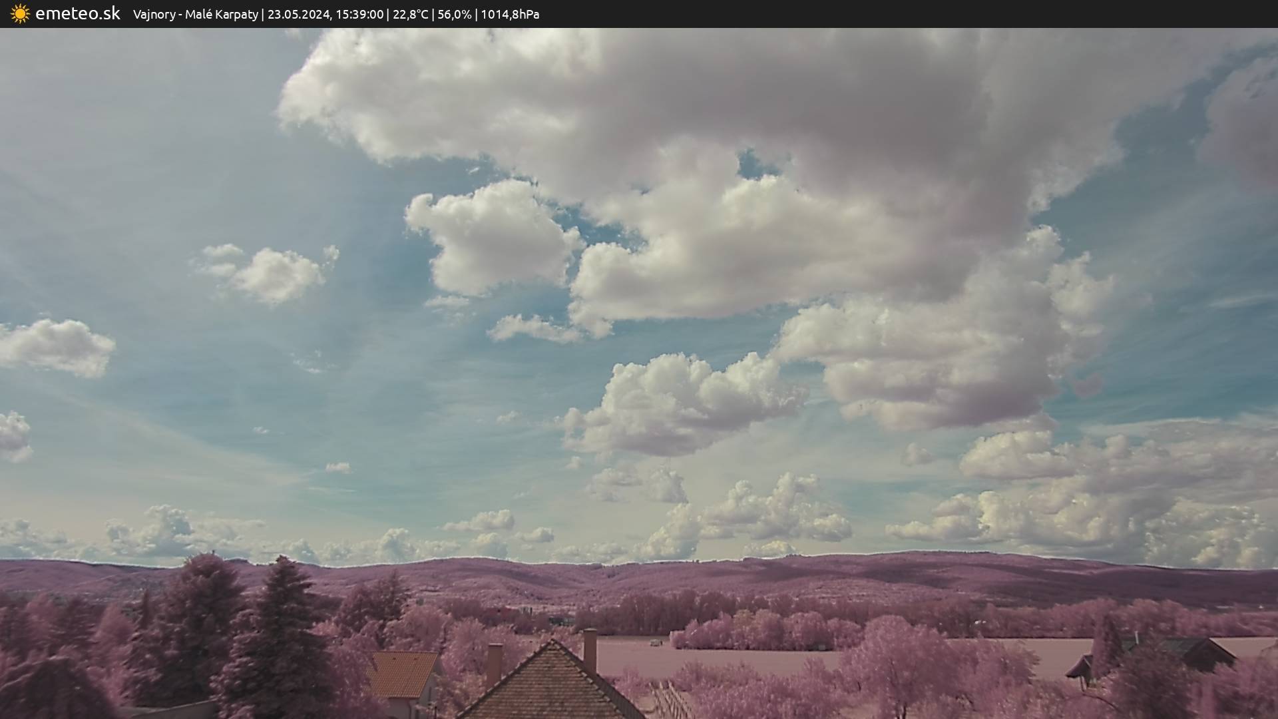Click the sun logo icon
Image resolution: width=1278 pixels, height=719 pixels.
pyautogui.click(x=20, y=13)
